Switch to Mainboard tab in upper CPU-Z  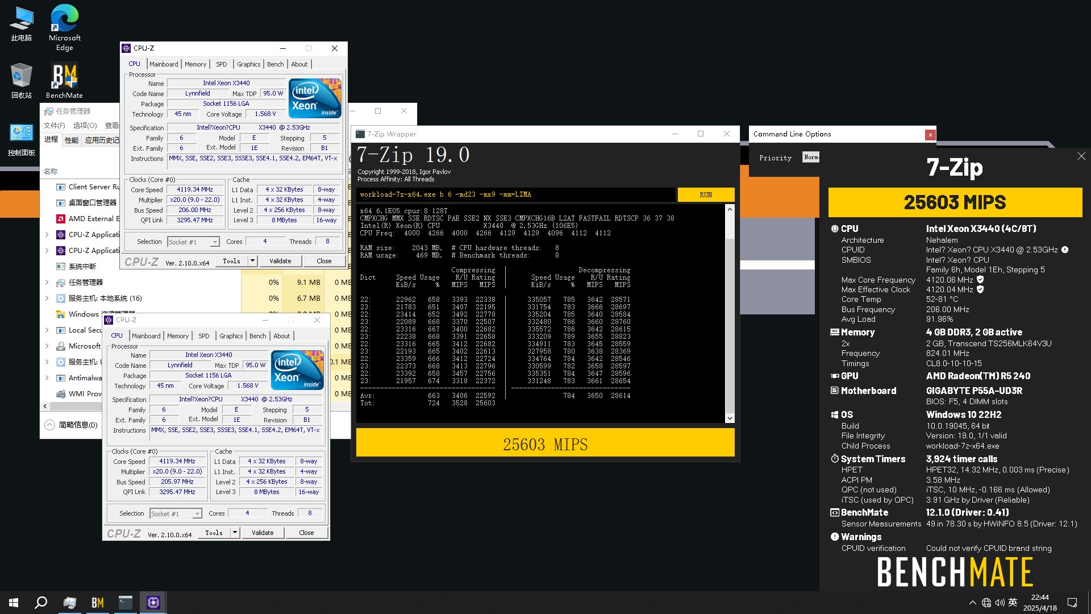coord(164,64)
